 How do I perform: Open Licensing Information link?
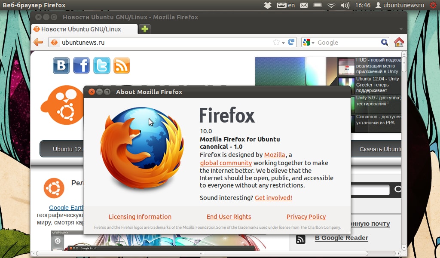click(x=140, y=217)
